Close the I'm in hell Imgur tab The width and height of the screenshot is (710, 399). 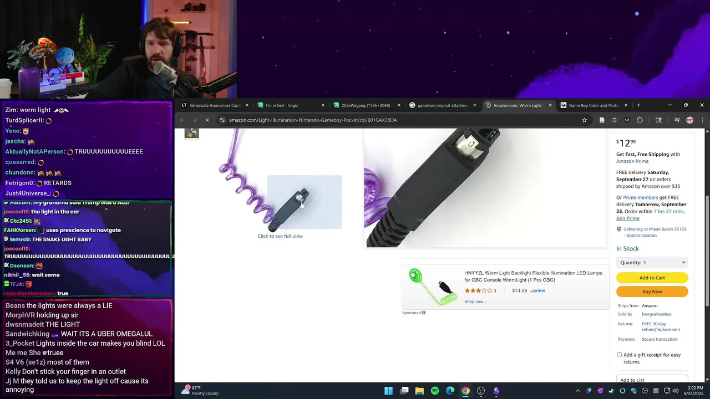323,105
